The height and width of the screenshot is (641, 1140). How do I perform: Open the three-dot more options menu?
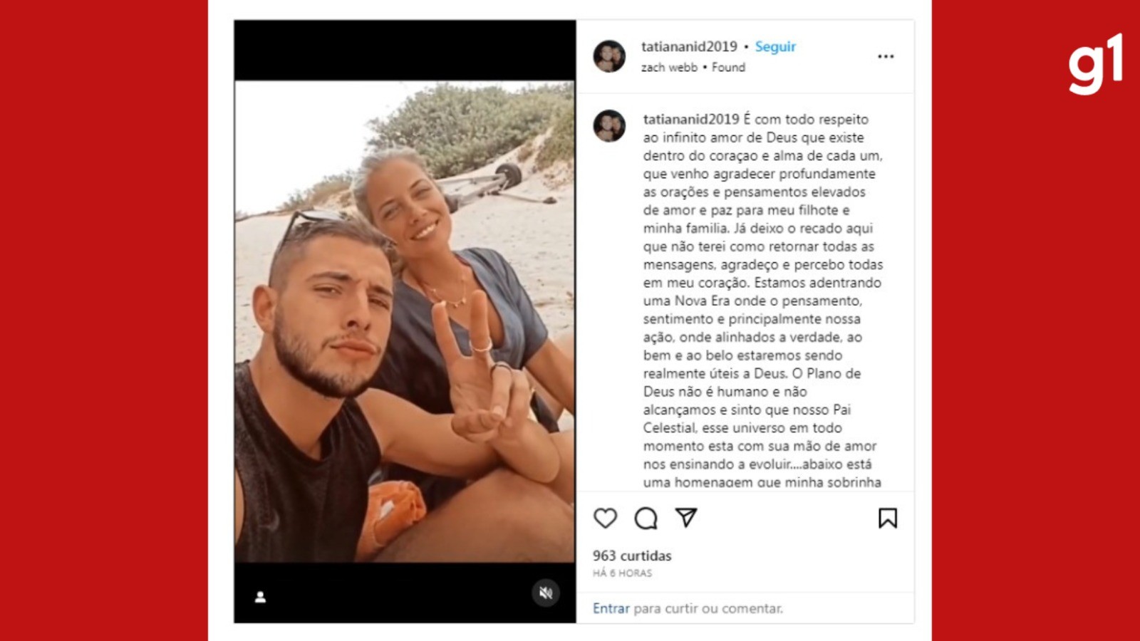[886, 56]
